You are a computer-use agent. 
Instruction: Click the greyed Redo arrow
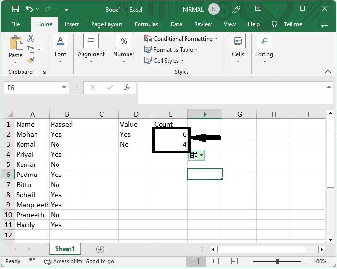click(x=48, y=9)
